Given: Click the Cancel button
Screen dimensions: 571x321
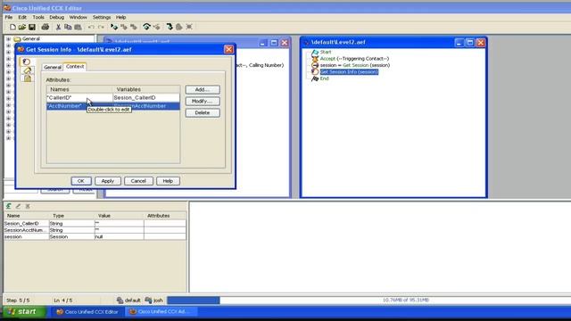Looking at the screenshot, I should [138, 181].
